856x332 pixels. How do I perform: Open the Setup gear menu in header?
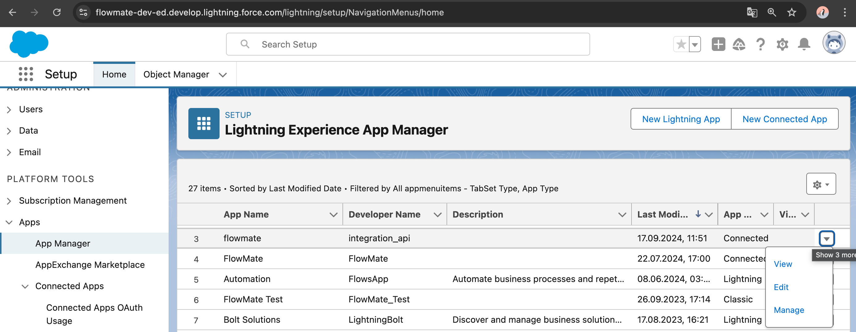click(x=782, y=44)
